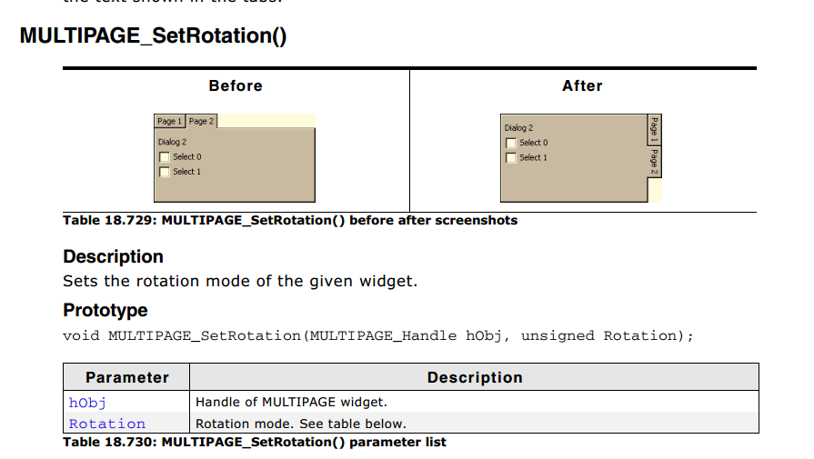The height and width of the screenshot is (459, 814).
Task: Tick Select 0 checkbox in Before screenshot
Action: tap(165, 156)
